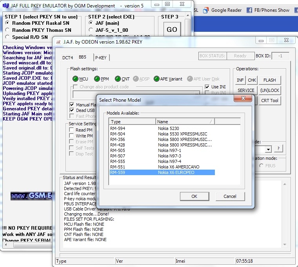Viewport: 298px width, 267px height.
Task: Enable the Write PM checkbox
Action: (x=71, y=136)
